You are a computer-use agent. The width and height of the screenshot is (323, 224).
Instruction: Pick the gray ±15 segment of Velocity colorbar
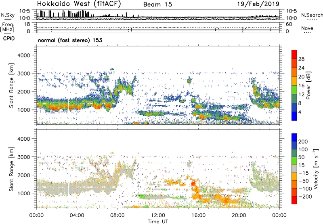point(294,169)
